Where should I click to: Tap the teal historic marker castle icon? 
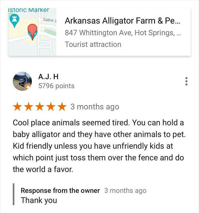pyautogui.click(x=14, y=21)
